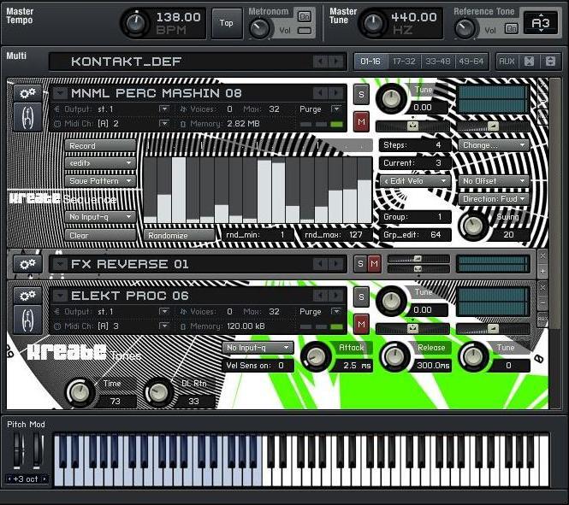Open the Change... dropdown
This screenshot has height=505, width=569.
[494, 145]
